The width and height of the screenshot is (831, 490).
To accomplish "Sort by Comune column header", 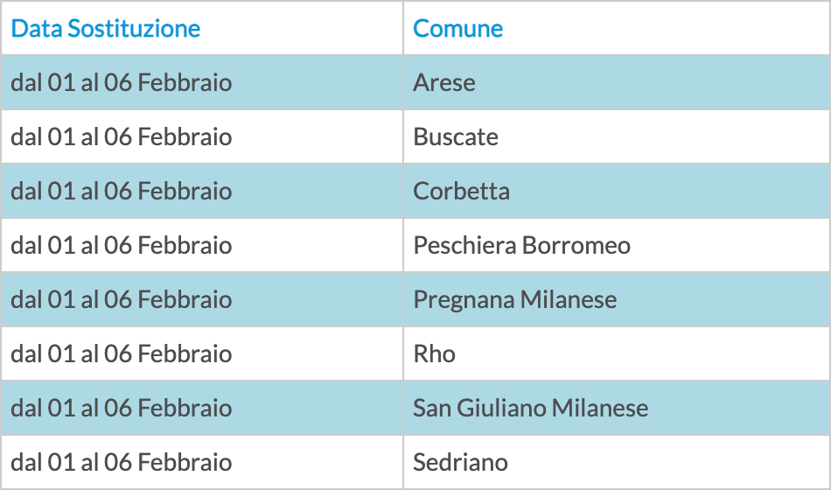I will click(x=457, y=29).
